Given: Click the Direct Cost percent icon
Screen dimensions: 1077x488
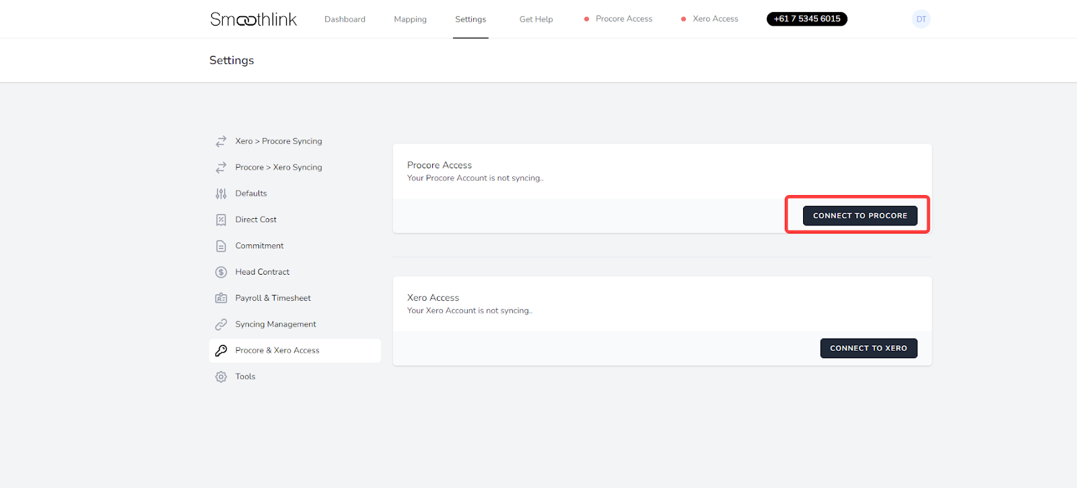Looking at the screenshot, I should tap(221, 220).
